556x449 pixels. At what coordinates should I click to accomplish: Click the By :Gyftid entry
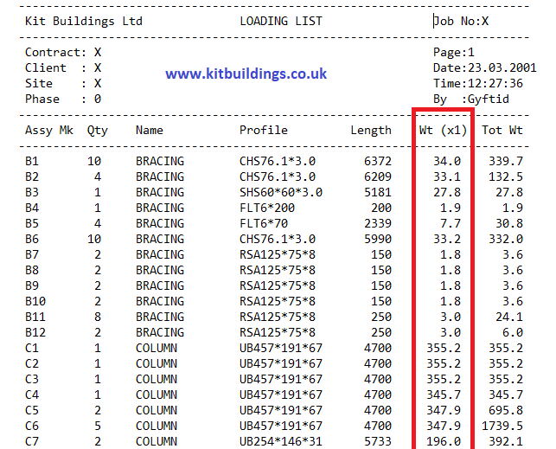coord(471,99)
